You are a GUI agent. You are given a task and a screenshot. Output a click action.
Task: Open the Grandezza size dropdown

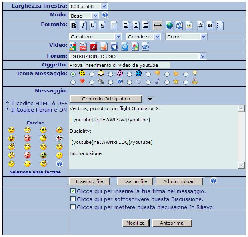tap(144, 37)
